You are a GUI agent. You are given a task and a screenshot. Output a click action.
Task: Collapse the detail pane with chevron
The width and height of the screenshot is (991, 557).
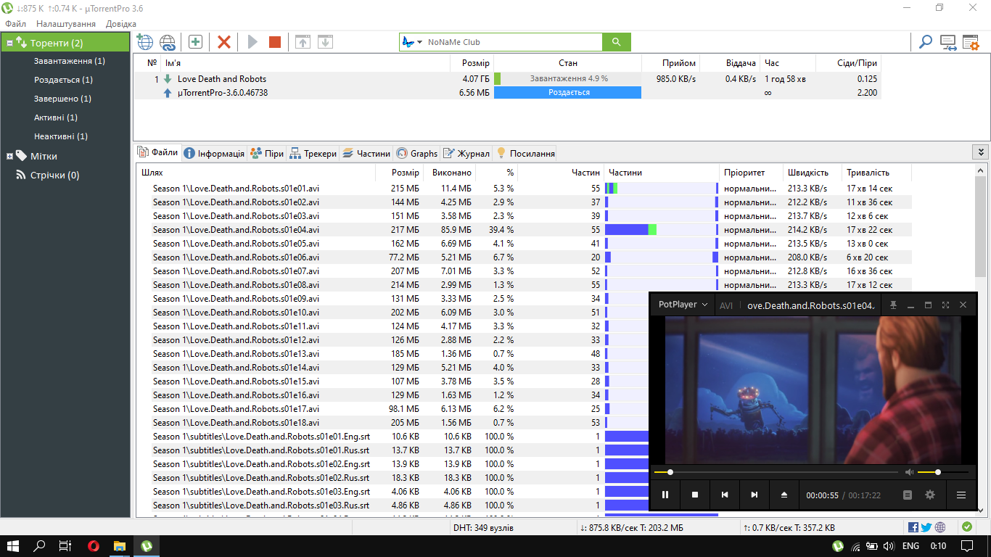click(x=981, y=152)
